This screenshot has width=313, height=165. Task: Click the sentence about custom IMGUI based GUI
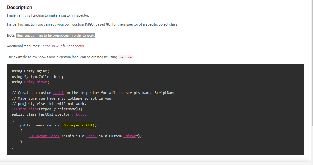point(93,24)
